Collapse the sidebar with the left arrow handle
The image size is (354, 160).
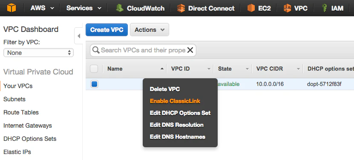coord(78,36)
